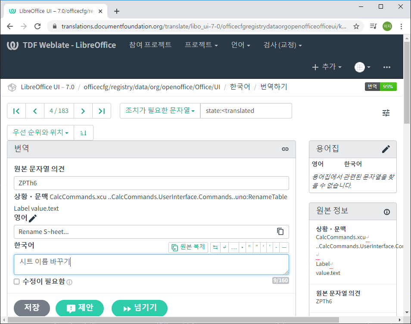The width and height of the screenshot is (411, 324).
Task: Click the 제안 suggest button
Action: pyautogui.click(x=80, y=308)
